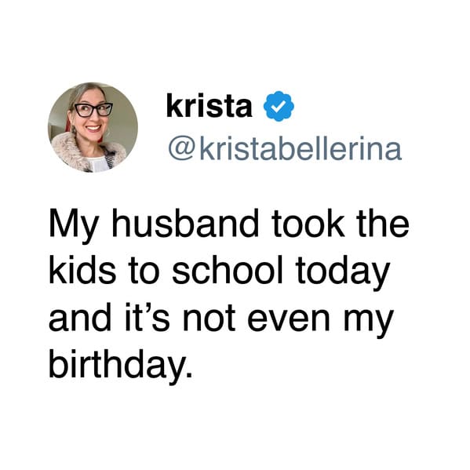Click the word to before school

pos(144,272)
